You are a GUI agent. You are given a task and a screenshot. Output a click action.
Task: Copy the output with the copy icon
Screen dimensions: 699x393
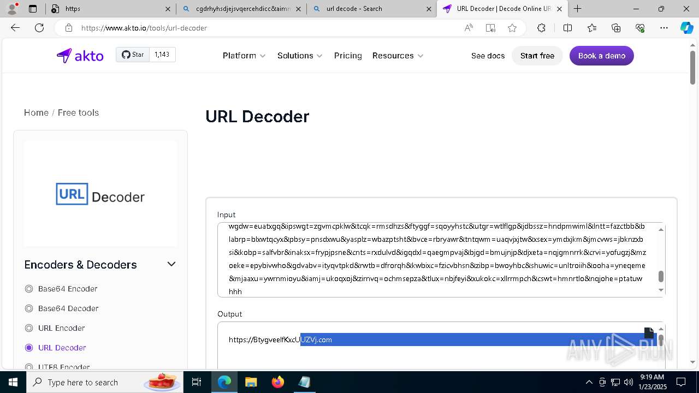[649, 332]
